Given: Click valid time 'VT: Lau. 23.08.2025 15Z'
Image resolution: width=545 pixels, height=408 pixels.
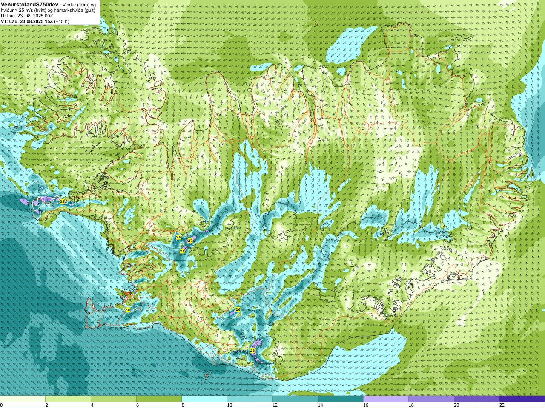Looking at the screenshot, I should click(x=27, y=21).
